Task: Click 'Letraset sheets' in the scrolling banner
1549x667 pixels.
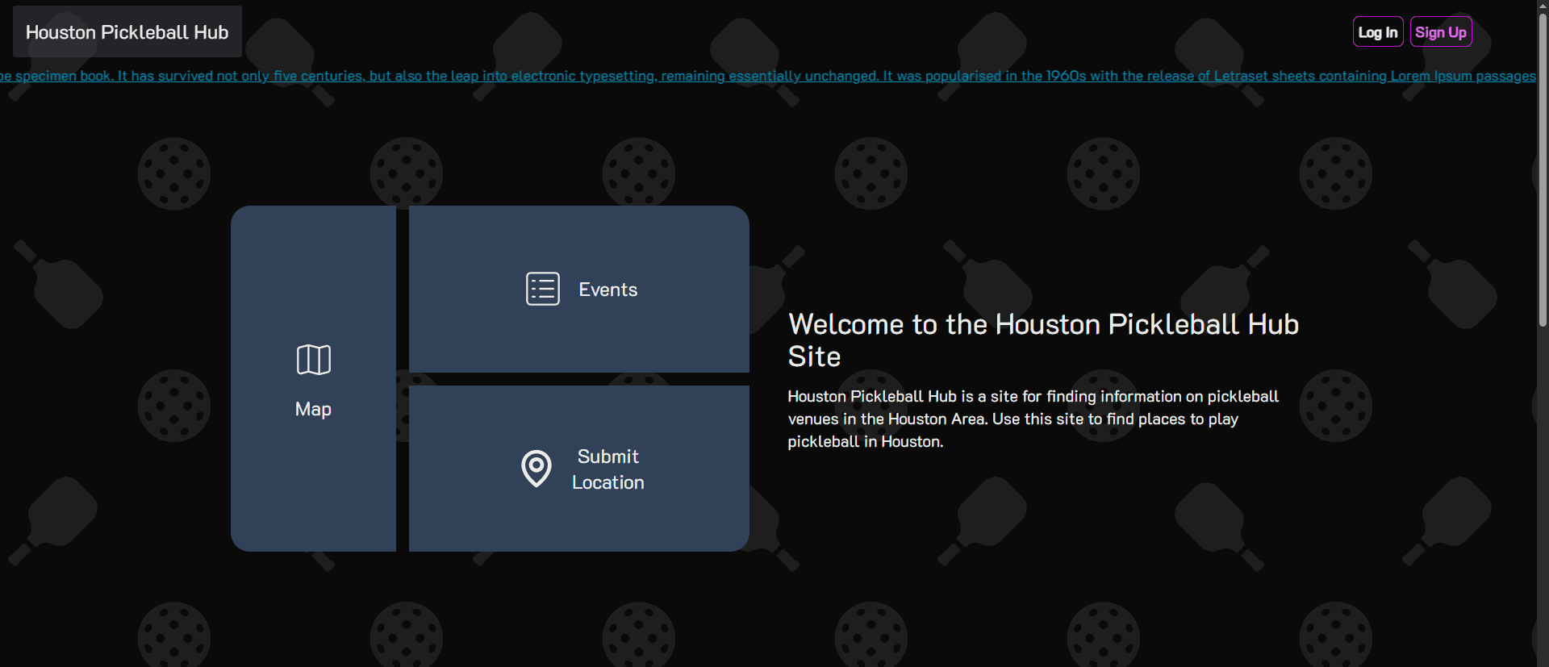Action: (1264, 76)
